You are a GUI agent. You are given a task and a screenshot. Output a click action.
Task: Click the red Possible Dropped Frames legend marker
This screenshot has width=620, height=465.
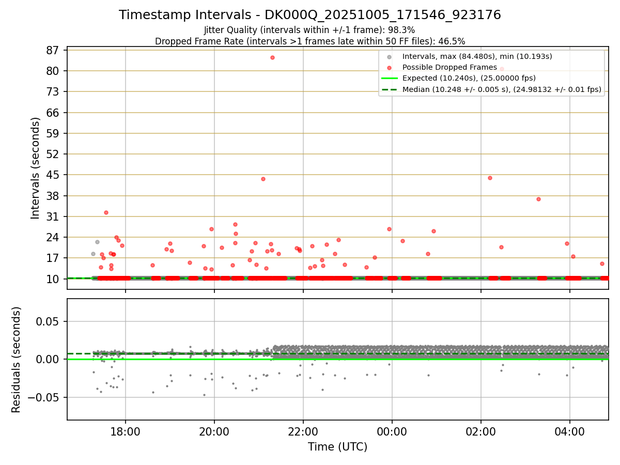point(390,67)
